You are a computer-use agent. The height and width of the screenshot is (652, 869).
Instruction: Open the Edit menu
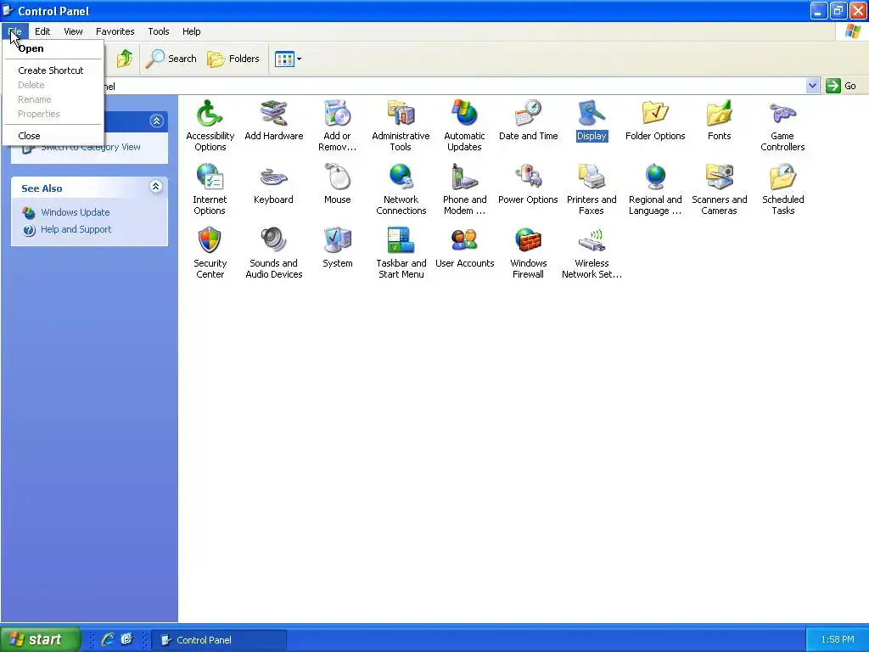click(x=42, y=31)
